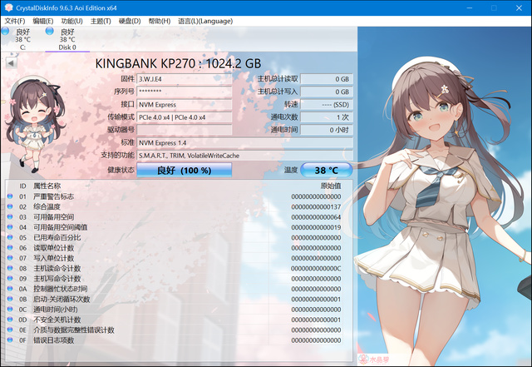The height and width of the screenshot is (367, 532).
Task: Click the blue status dot for attribute 07
Action: pyautogui.click(x=10, y=258)
